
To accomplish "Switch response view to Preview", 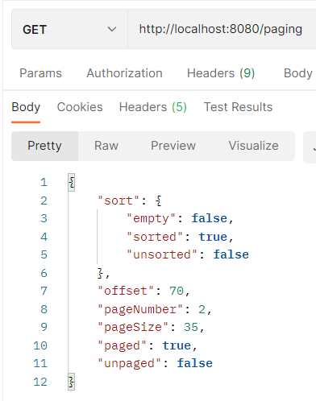I will point(173,146).
